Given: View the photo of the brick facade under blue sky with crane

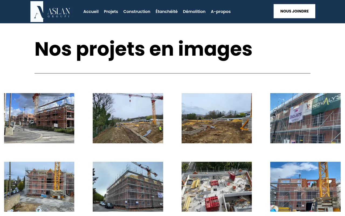Looking at the screenshot, I should click(305, 187).
